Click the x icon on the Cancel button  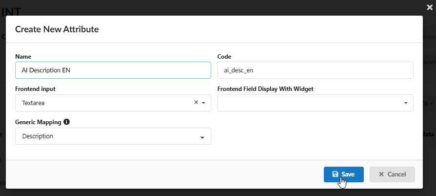(x=381, y=174)
